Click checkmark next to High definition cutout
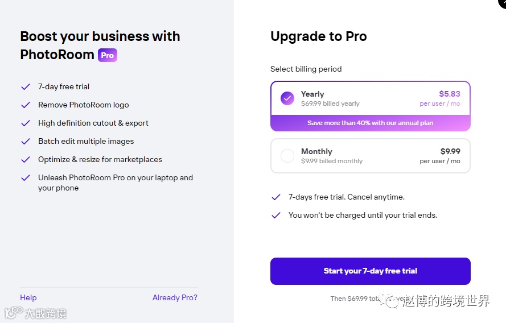The height and width of the screenshot is (323, 506). [25, 123]
